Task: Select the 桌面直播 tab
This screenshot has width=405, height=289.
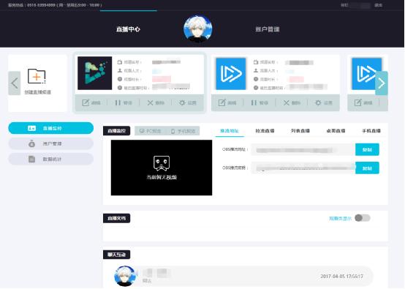Action: coord(336,131)
